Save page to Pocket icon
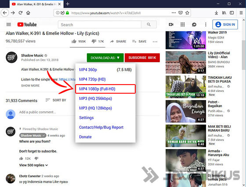The width and height of the screenshot is (246, 187). 181,13
